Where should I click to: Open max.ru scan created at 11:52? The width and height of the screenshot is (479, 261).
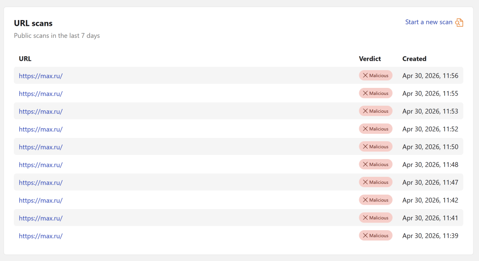click(x=41, y=129)
